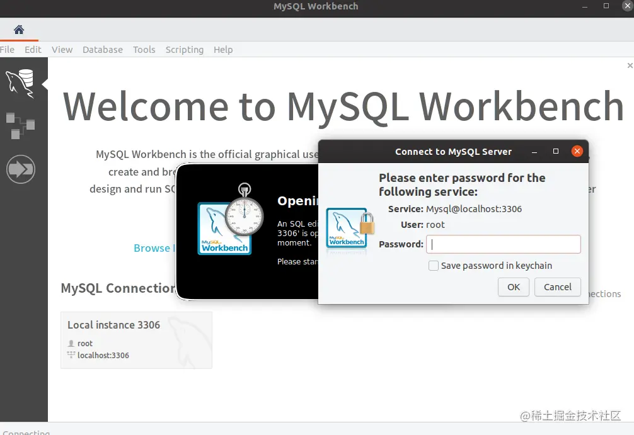
Task: Click the MySQL Connections heading
Action: click(x=118, y=288)
